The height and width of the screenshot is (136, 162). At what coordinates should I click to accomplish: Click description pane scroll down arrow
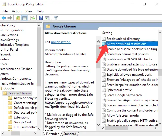[98, 125]
